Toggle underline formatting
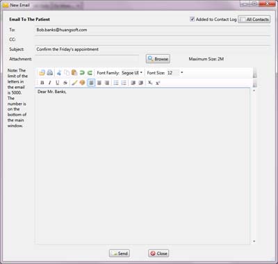Image resolution: width=278 pixels, height=264 pixels. [x=58, y=83]
